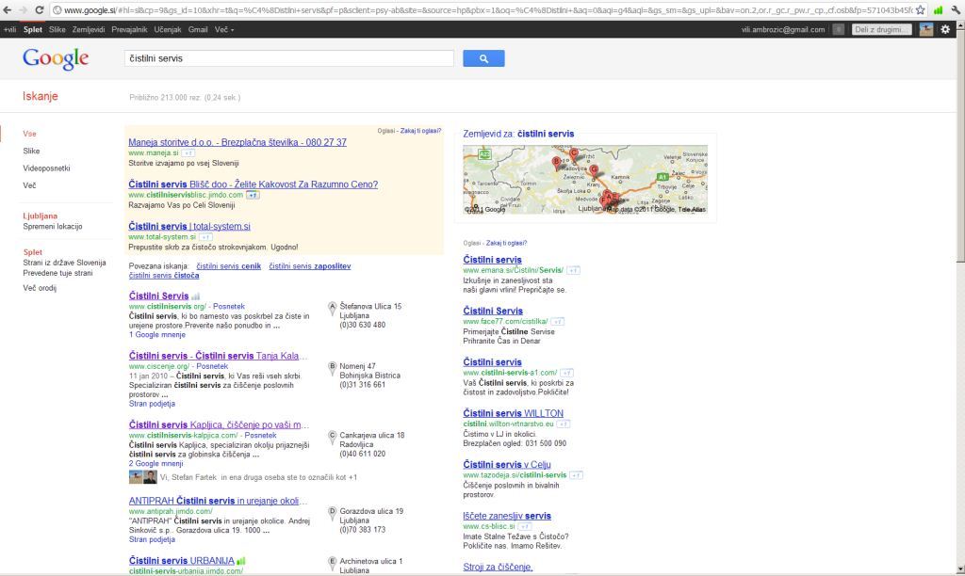This screenshot has width=965, height=576.
Task: Open 'Maneja storitve d.o.o.' ad link
Action: tap(237, 142)
